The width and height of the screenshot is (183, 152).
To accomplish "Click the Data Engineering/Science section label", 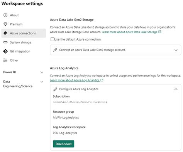I will click(x=18, y=84).
